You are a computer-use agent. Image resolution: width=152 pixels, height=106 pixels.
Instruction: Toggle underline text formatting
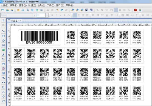tap(60, 15)
